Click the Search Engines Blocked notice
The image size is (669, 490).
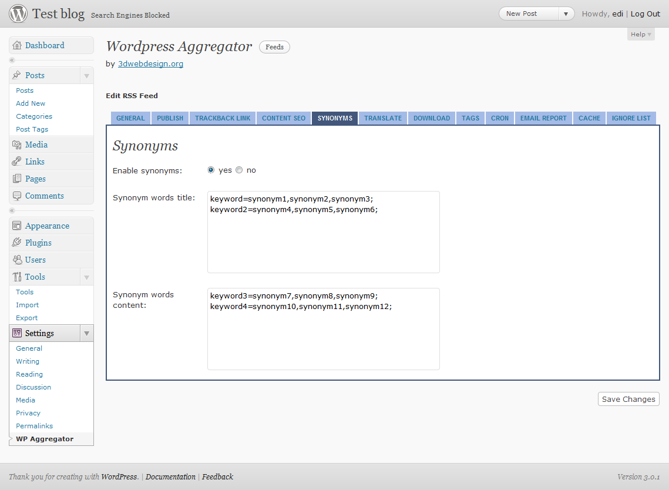[130, 15]
